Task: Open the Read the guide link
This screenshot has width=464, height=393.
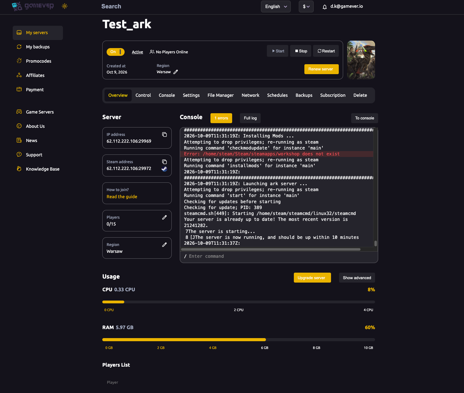Action: [122, 197]
